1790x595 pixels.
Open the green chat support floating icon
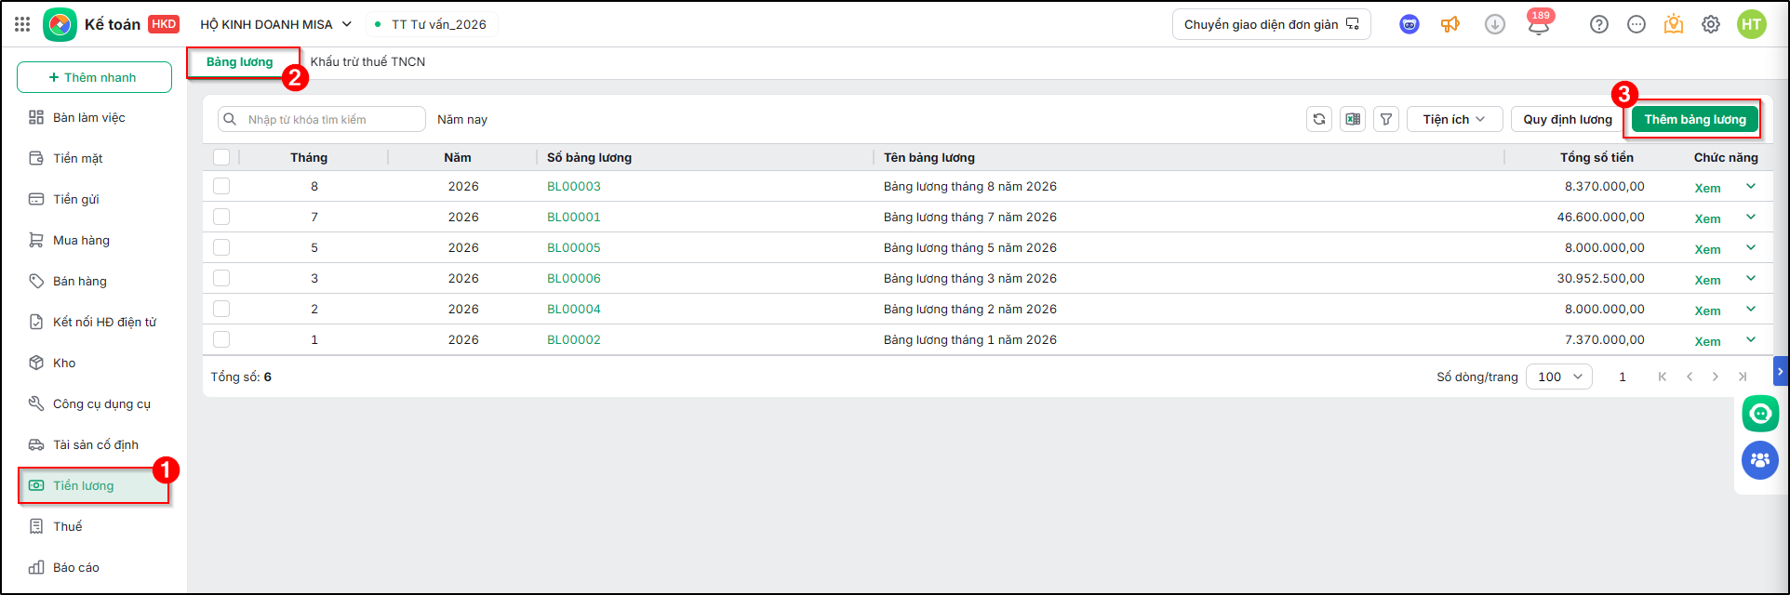coord(1760,414)
